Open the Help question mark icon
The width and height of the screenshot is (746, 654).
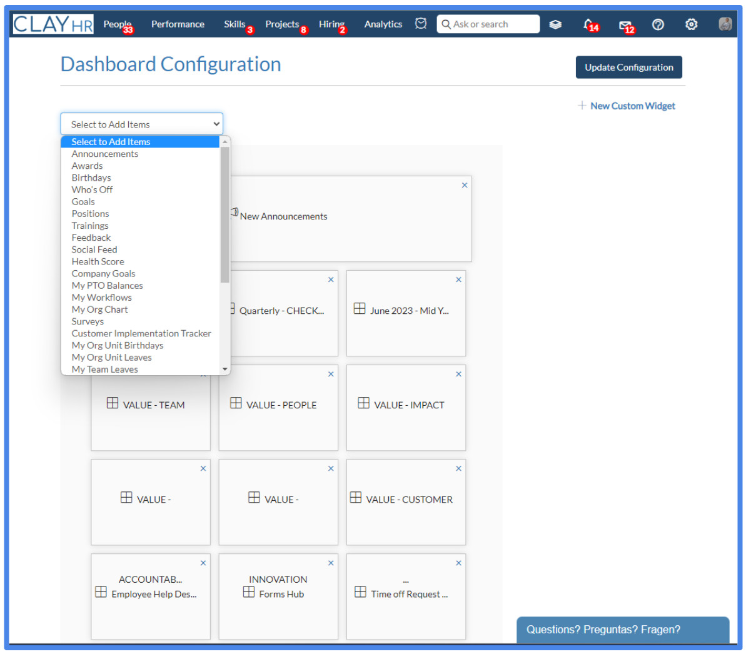658,24
